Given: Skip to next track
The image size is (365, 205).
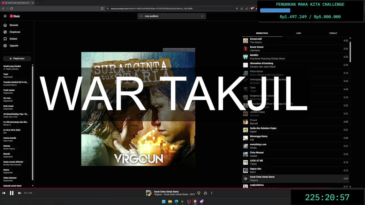Looking at the screenshot, I should coord(19,193).
